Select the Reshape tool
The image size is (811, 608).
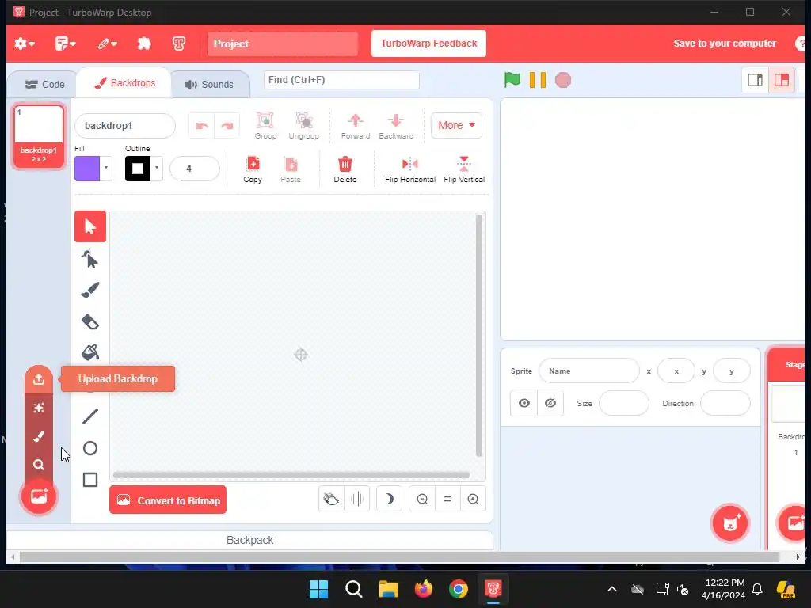coord(90,259)
